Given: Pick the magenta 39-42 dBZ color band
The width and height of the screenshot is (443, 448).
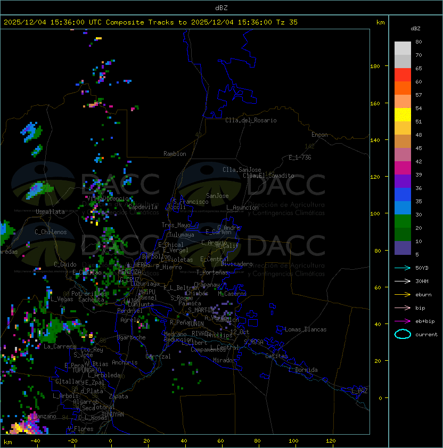Looking at the screenshot, I should [x=403, y=168].
